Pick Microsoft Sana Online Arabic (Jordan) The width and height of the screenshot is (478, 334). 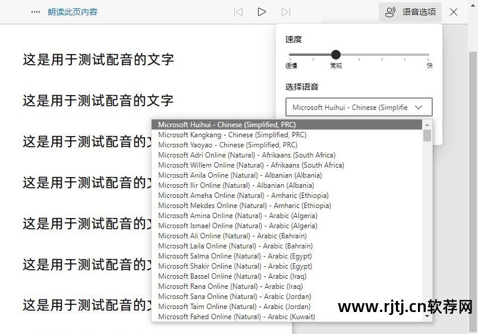[x=287, y=296]
